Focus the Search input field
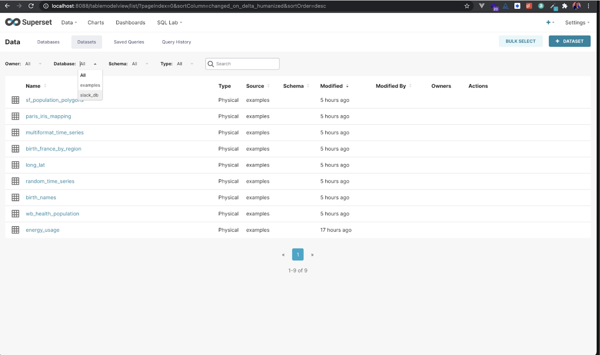This screenshot has width=600, height=355. tap(246, 64)
